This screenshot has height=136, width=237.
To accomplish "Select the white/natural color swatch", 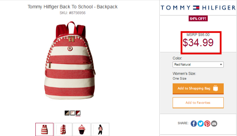I will click(x=73, y=113).
